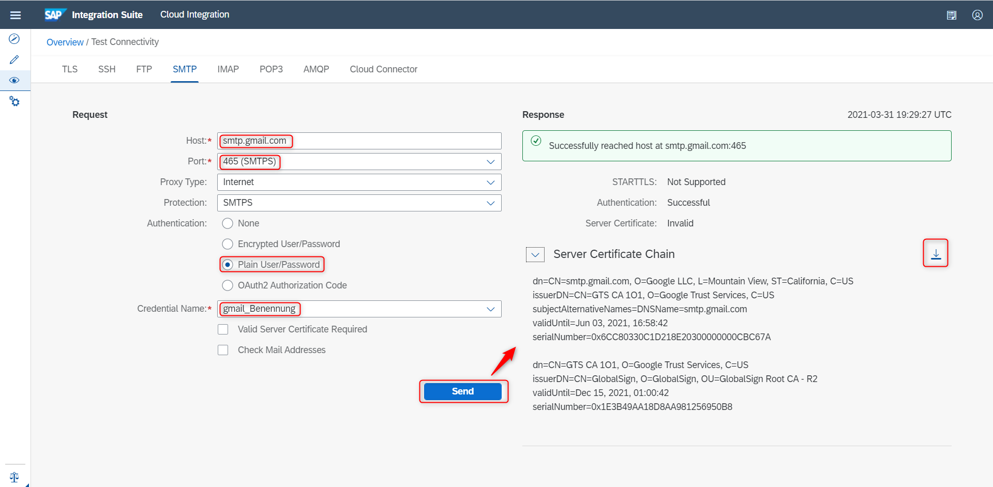Switch to the FTP tab
993x487 pixels.
144,69
